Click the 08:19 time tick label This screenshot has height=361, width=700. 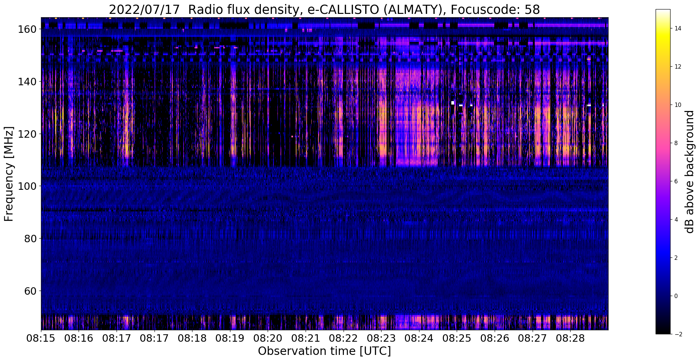point(230,339)
